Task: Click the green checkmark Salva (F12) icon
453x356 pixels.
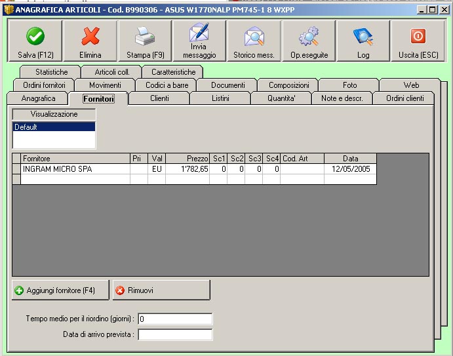Action: 35,36
